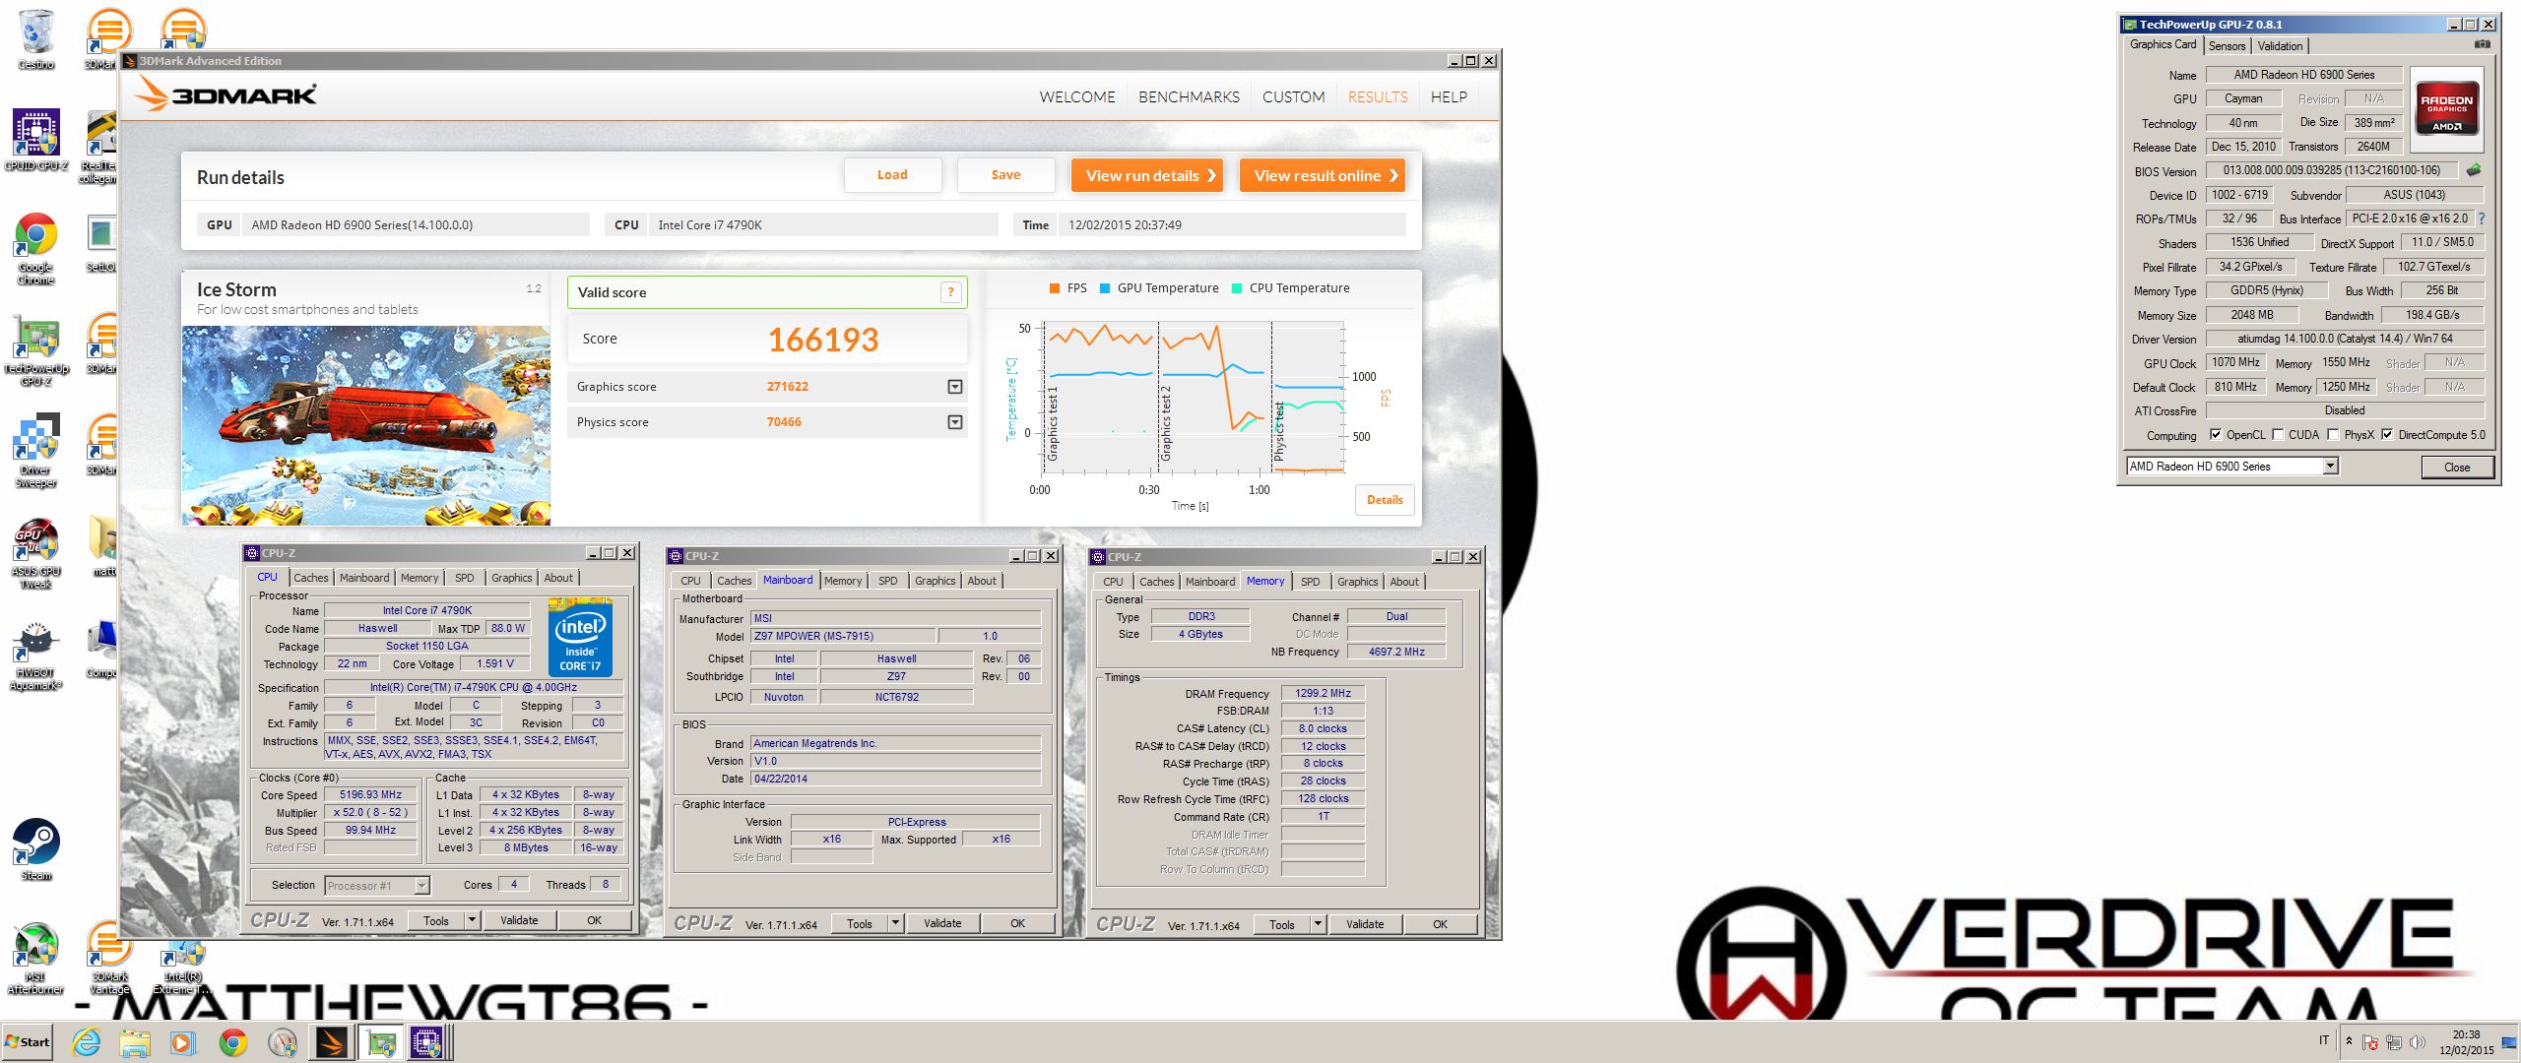
Task: Click the Load button in Run details
Action: (892, 175)
